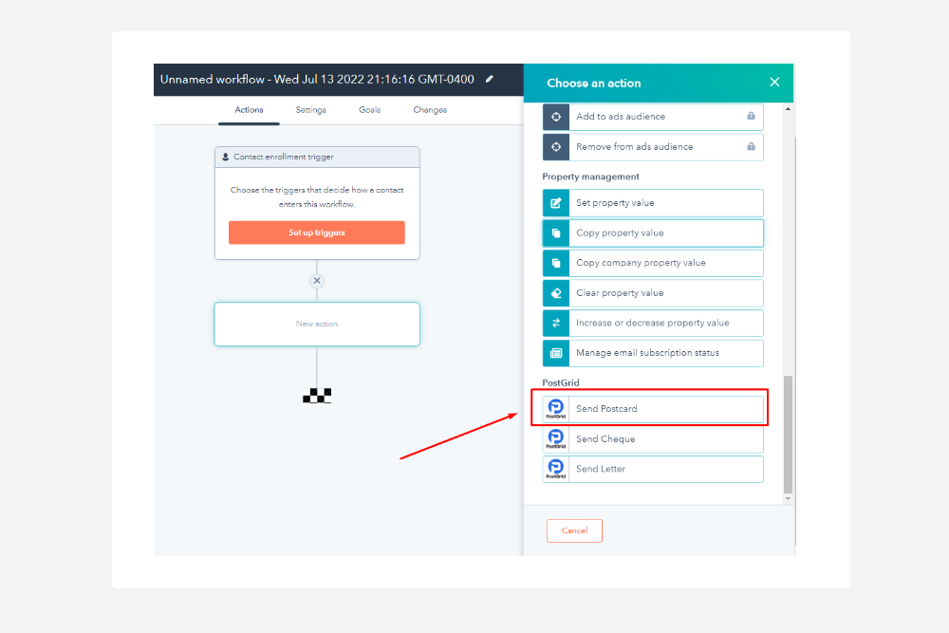
Task: Click the PostGrid logo beside Send Postcard
Action: [x=555, y=409]
